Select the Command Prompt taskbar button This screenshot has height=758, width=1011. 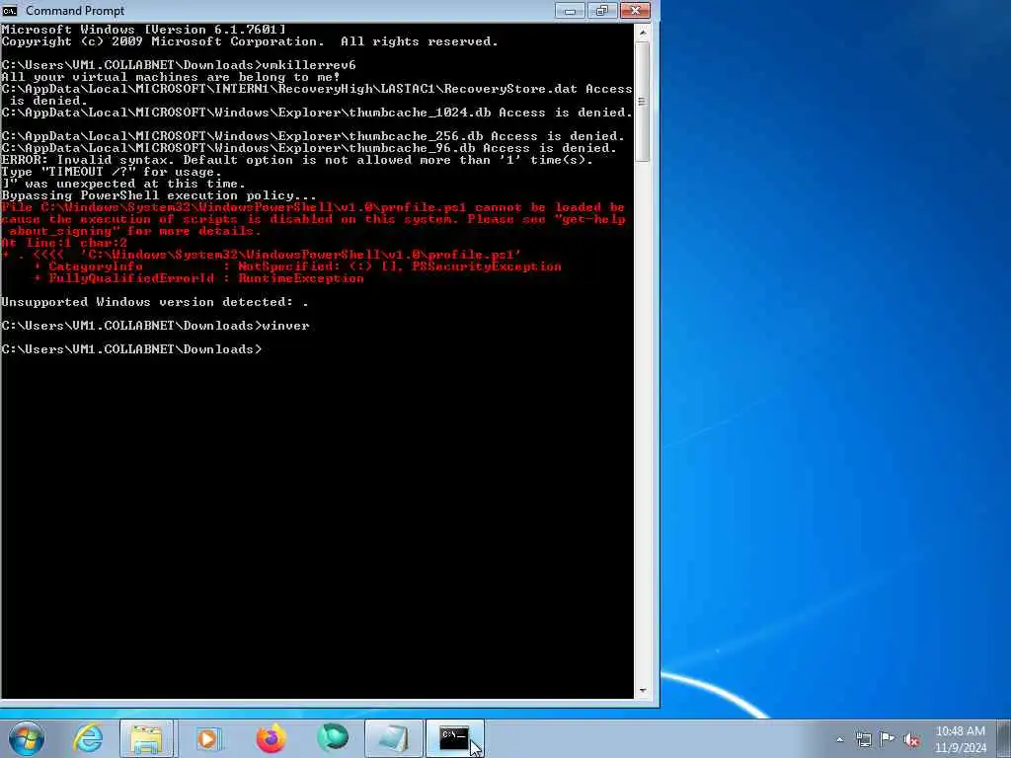(454, 738)
